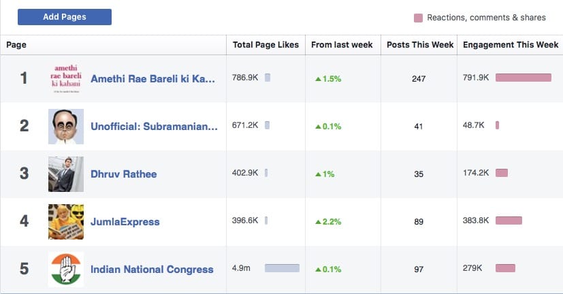This screenshot has width=563, height=294.
Task: Open Amethi Rae Bareli ki Kahani page thumbnail
Action: click(66, 79)
